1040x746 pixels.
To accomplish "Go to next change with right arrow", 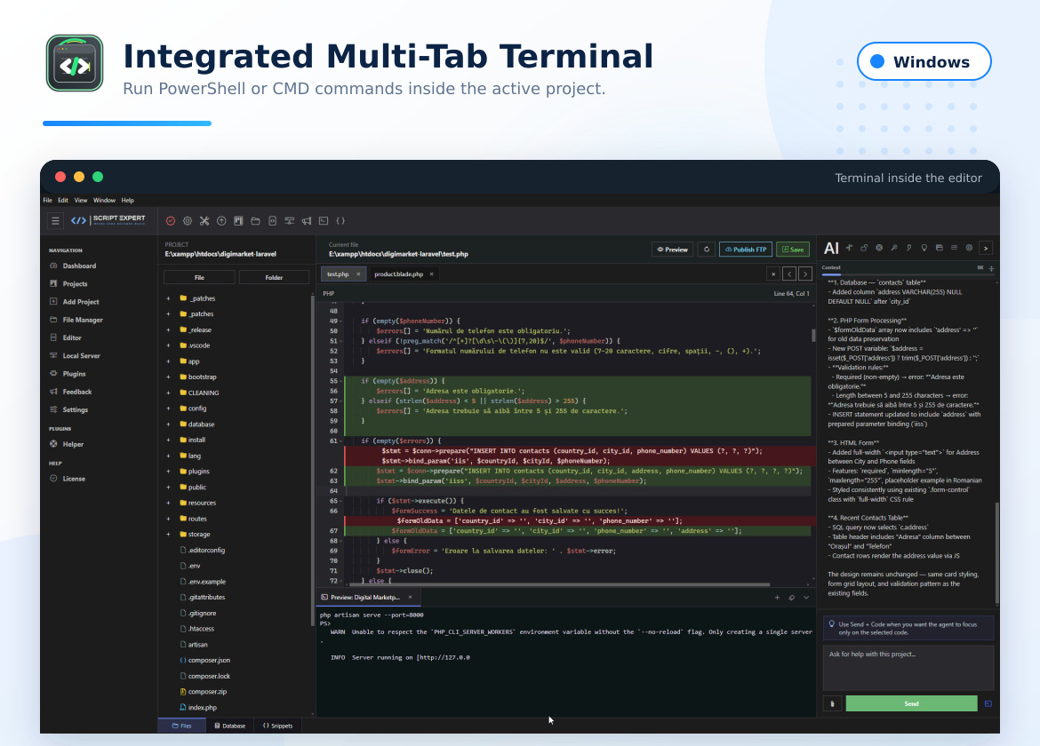I will click(805, 274).
